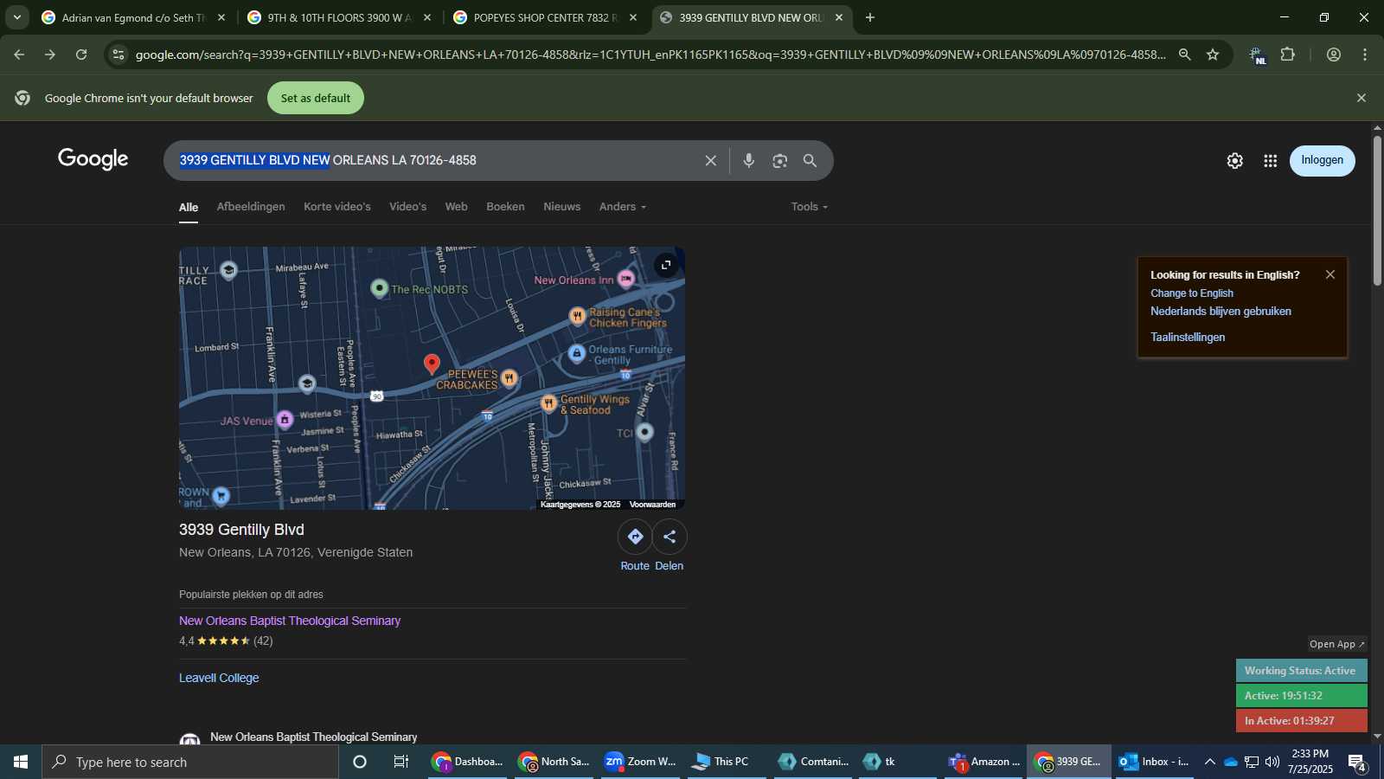1384x779 pixels.
Task: Clear the Google search box text
Action: [x=710, y=161]
